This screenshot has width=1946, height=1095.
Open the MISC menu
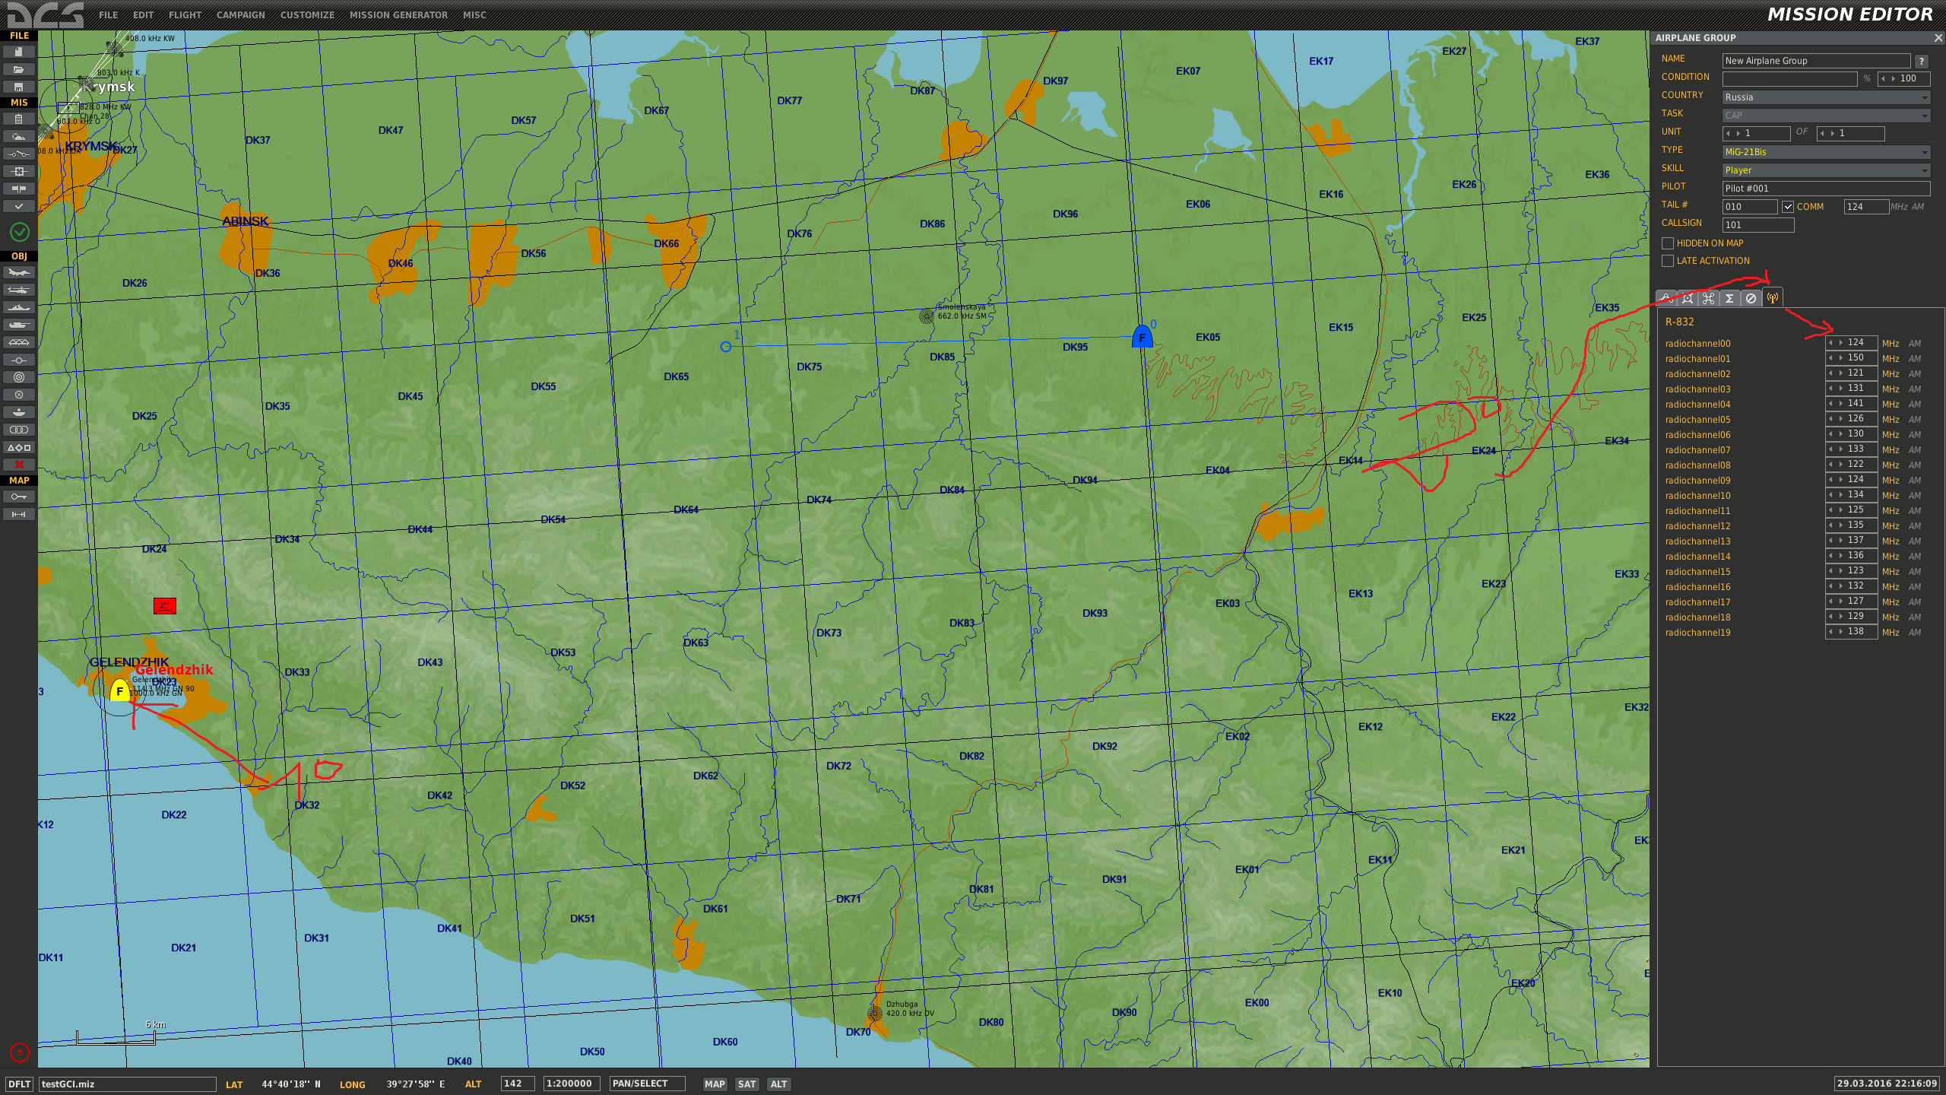(474, 15)
